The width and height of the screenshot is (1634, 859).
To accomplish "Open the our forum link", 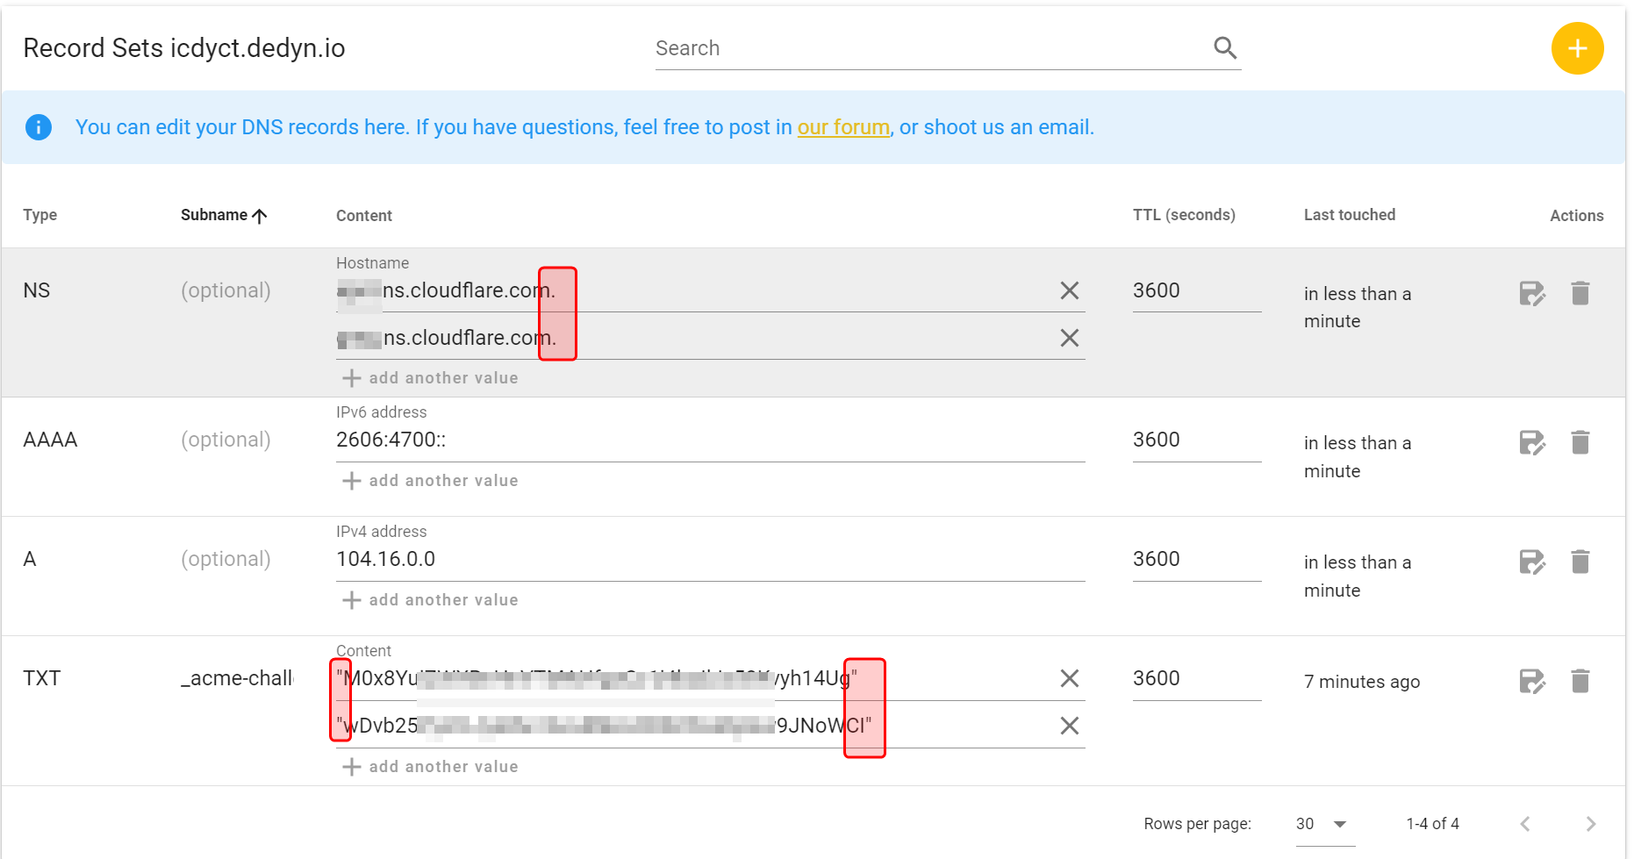I will click(842, 127).
